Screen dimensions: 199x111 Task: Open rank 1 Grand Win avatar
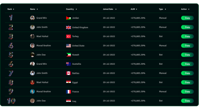[32, 18]
